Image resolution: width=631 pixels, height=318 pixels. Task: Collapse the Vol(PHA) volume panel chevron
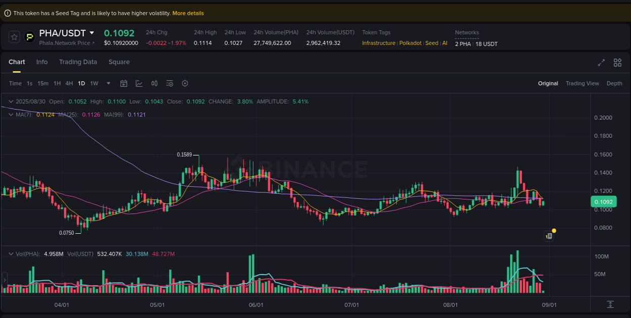10,254
